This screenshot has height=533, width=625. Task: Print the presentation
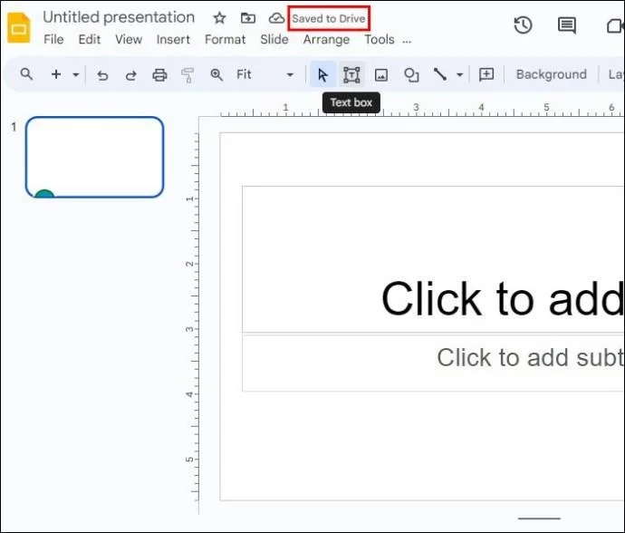click(x=159, y=75)
